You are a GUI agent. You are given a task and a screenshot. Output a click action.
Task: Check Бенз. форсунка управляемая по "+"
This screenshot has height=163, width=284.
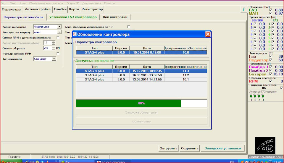[129, 27]
